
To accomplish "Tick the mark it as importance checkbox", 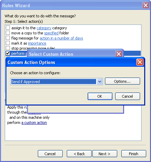I will [8, 43].
